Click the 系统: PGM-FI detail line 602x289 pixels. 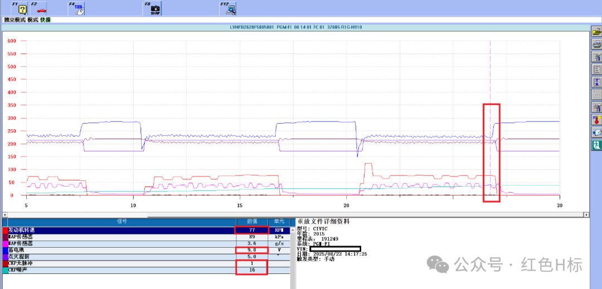click(313, 244)
